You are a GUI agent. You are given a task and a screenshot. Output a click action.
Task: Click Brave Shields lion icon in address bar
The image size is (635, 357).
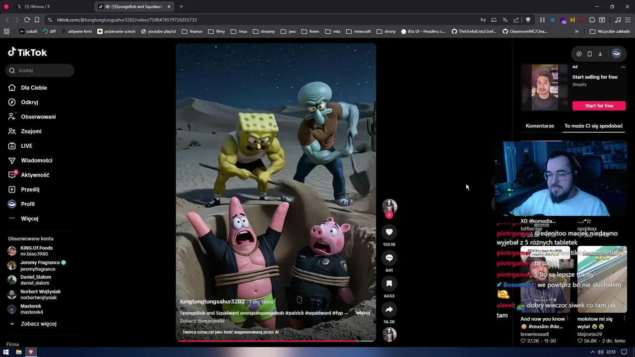pyautogui.click(x=528, y=20)
